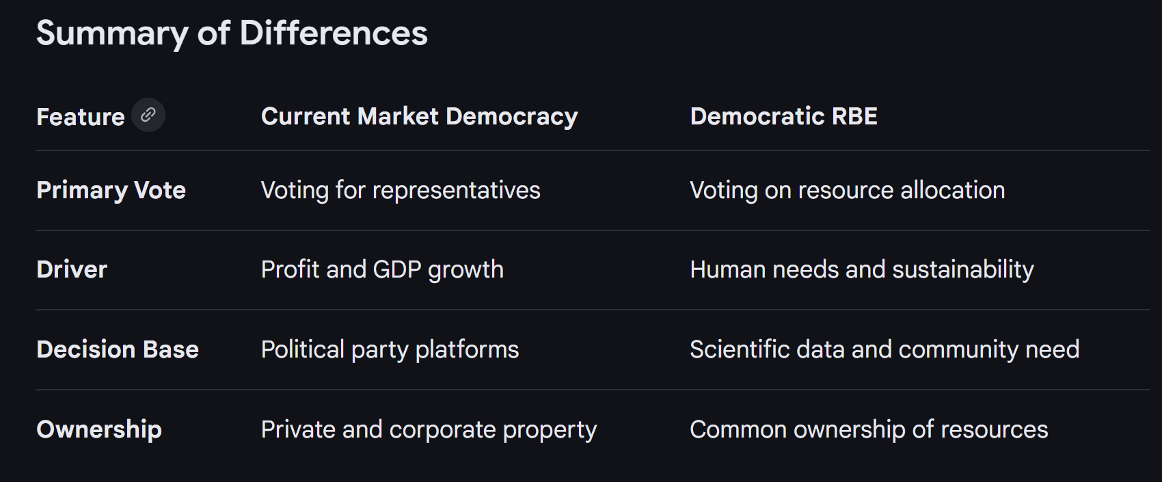Click the 'Private and corporate property' cell
The image size is (1162, 482).
[x=429, y=429]
